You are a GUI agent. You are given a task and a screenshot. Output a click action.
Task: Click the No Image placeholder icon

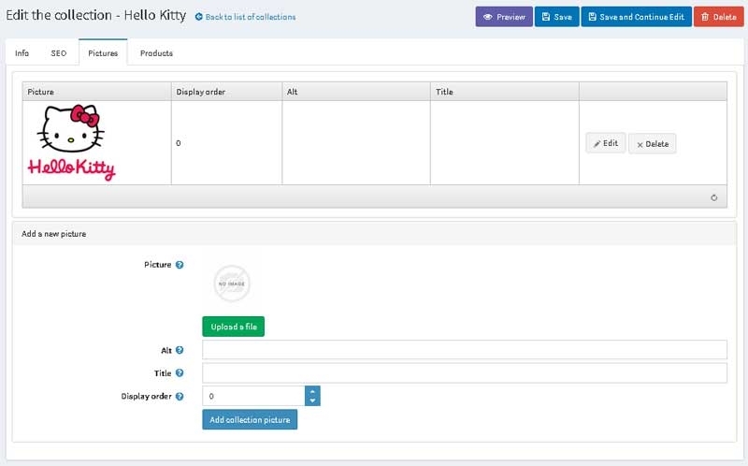231,284
